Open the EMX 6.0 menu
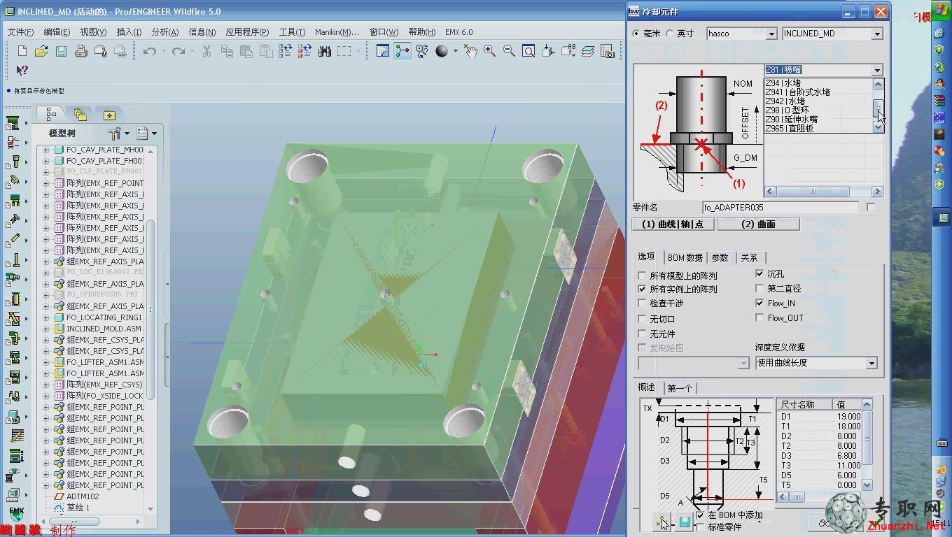This screenshot has width=952, height=537. 459,32
